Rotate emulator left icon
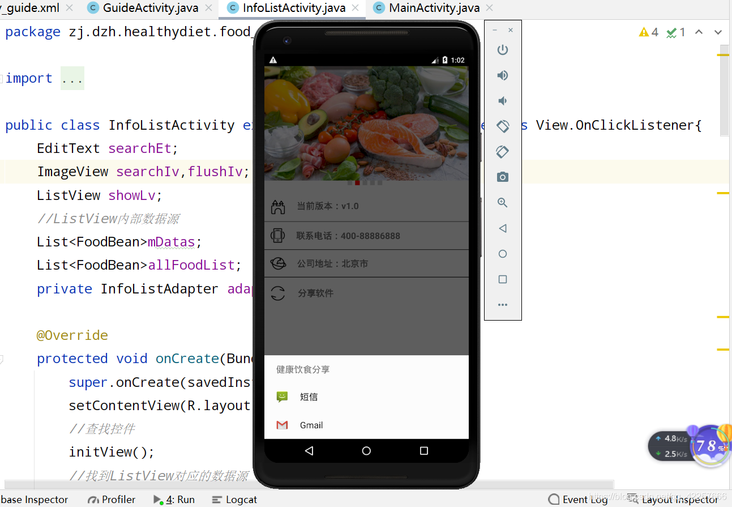 coord(503,126)
